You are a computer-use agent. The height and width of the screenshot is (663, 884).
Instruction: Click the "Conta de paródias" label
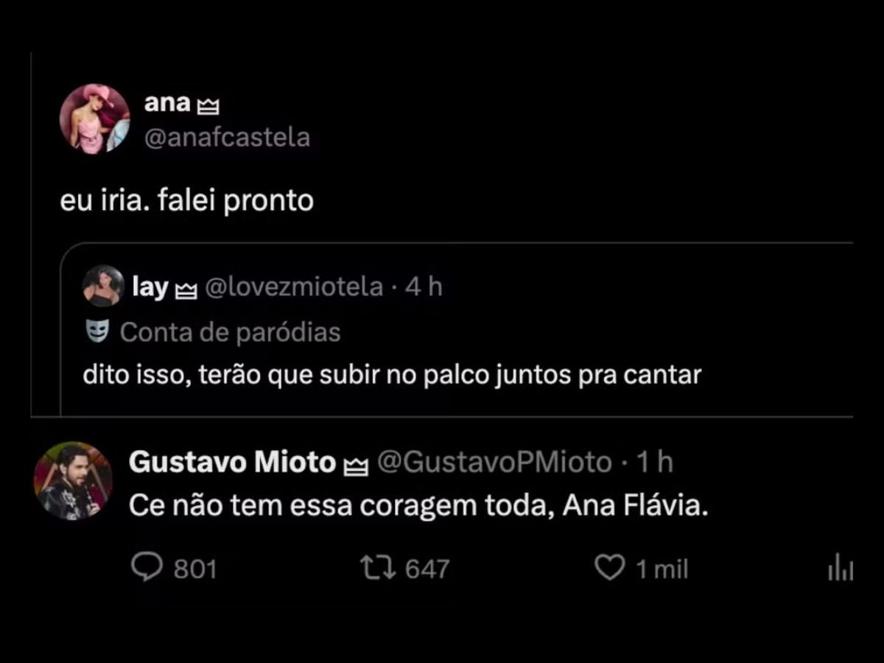pyautogui.click(x=230, y=332)
